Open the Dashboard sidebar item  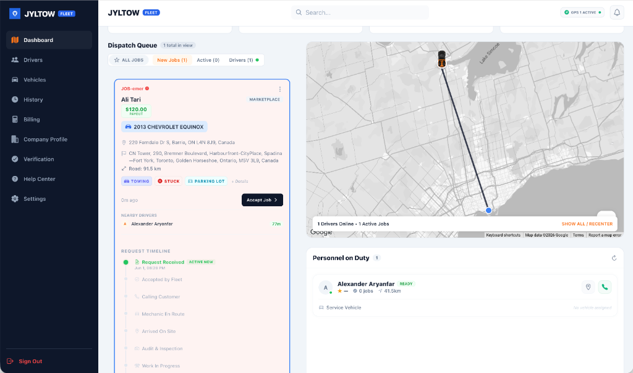coord(49,40)
